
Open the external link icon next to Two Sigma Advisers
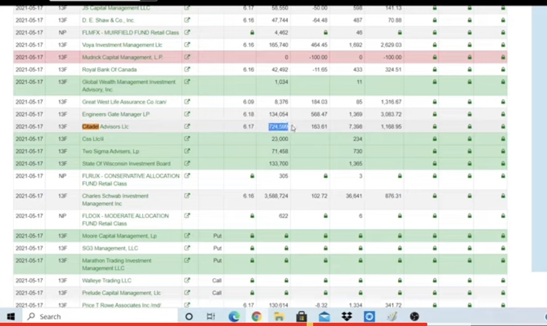(187, 151)
